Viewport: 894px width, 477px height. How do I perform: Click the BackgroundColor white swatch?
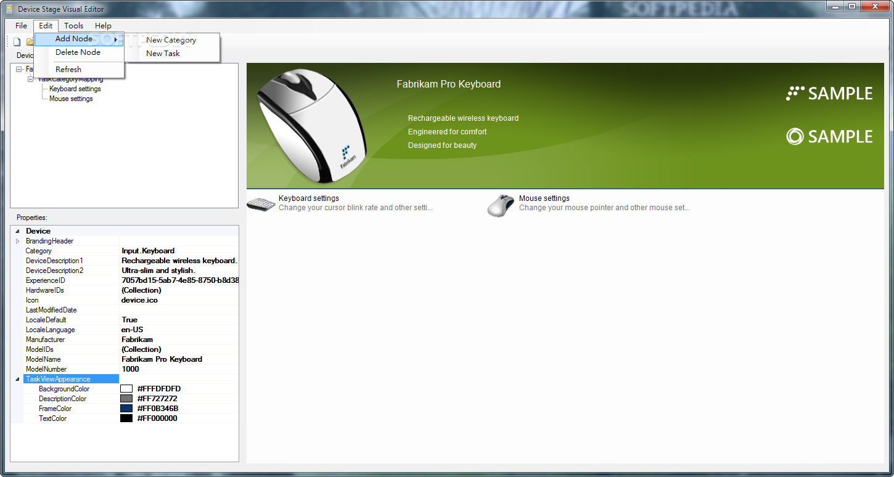[126, 389]
